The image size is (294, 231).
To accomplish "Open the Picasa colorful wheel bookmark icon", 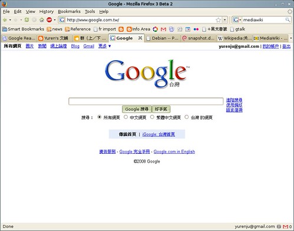I will [x=156, y=29].
